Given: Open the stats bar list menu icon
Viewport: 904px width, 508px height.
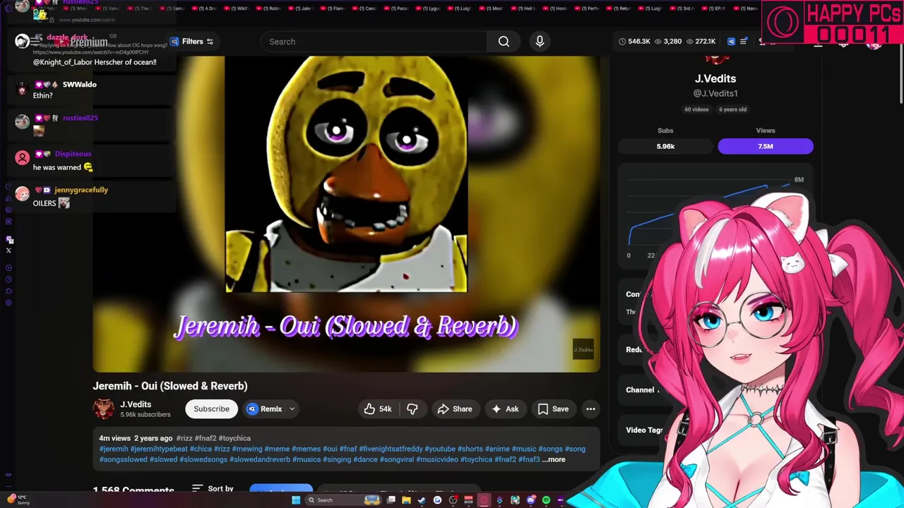Looking at the screenshot, I should pos(743,42).
